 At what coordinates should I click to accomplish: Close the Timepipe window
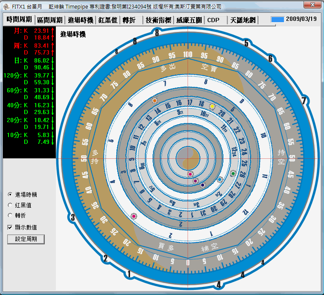click(312, 5)
